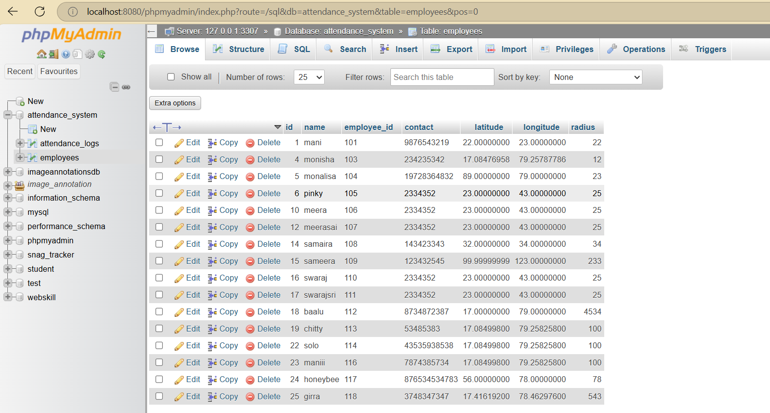Screen dimensions: 770x413
Task: Go to the Insert tab
Action: [398, 49]
